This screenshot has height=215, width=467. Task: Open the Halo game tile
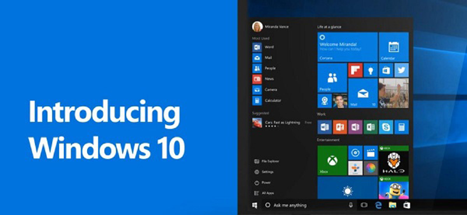pos(393,160)
